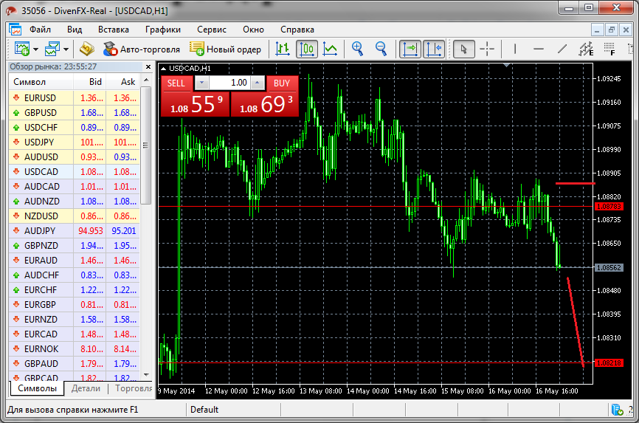Click the Символ column header
639x423 pixels.
(x=41, y=82)
